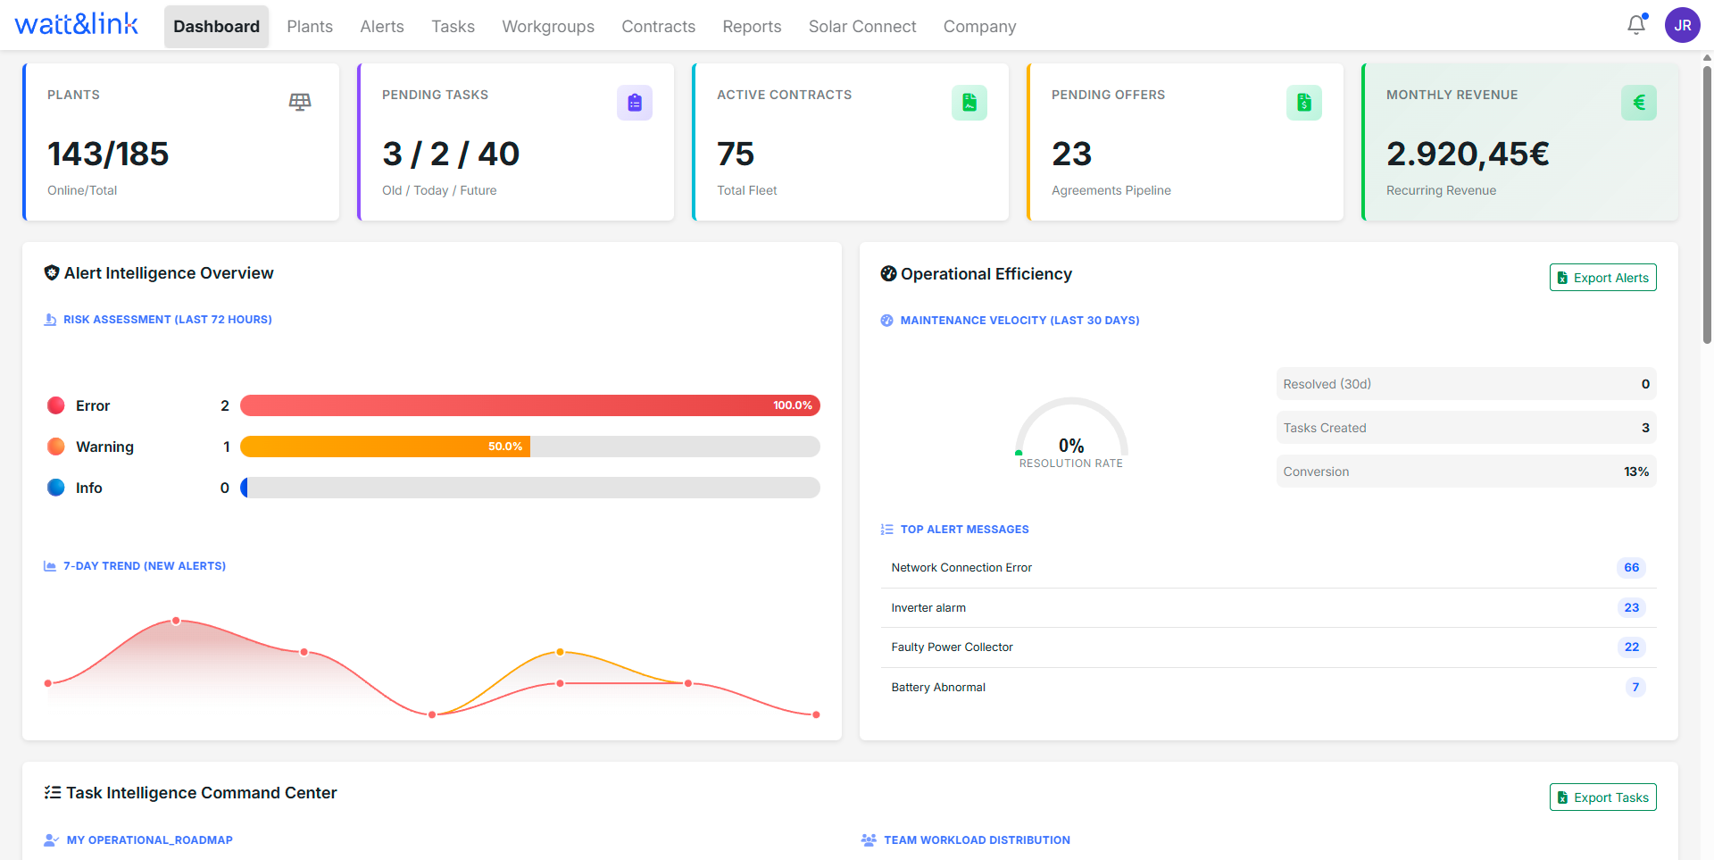The width and height of the screenshot is (1714, 860).
Task: Click the checklist icon beside Task Intelligence Command Center
Action: coord(51,791)
